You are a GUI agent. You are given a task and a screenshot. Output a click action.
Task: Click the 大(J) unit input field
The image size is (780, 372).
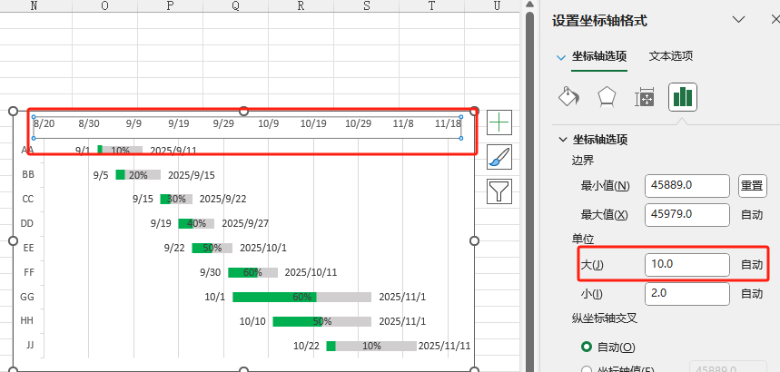coord(687,265)
